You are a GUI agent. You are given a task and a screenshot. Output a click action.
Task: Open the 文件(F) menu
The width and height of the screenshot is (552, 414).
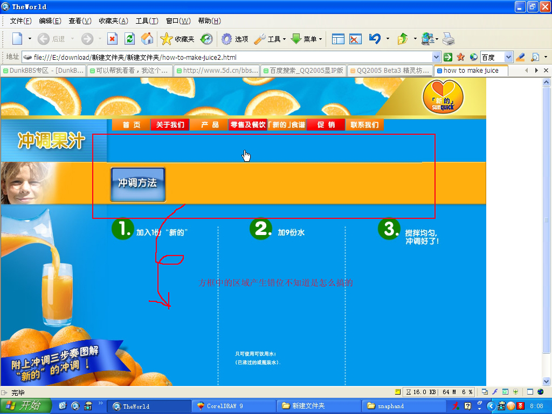(x=21, y=21)
